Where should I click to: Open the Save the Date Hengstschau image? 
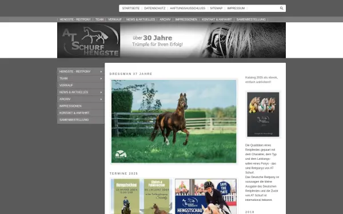point(206,196)
